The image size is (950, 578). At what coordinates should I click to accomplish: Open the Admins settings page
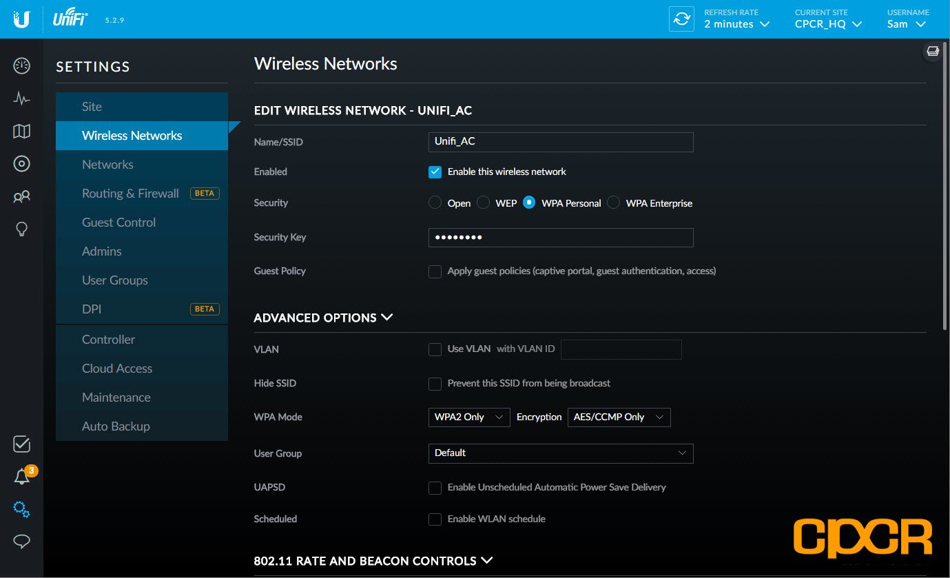coord(142,251)
